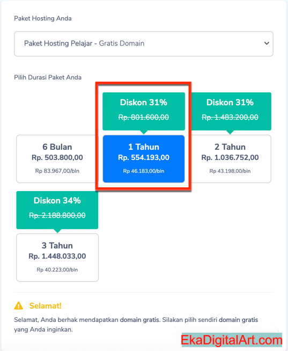Click the yellow warning triangle icon
288x351 pixels.
pos(19,305)
